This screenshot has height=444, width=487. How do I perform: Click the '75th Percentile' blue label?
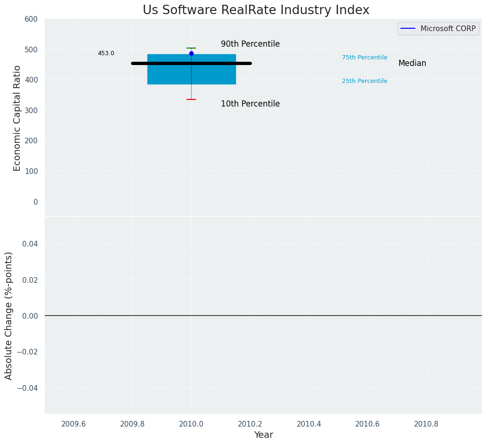pos(365,58)
